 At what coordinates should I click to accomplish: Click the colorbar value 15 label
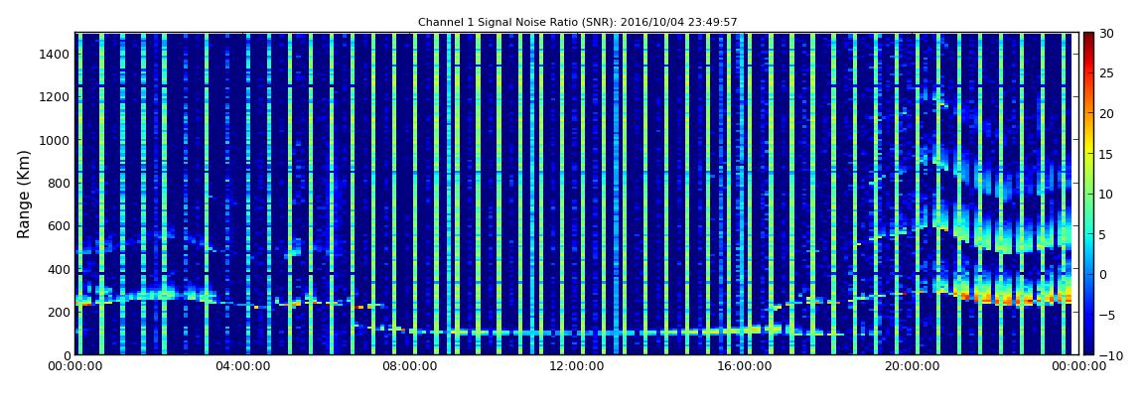click(x=1108, y=154)
